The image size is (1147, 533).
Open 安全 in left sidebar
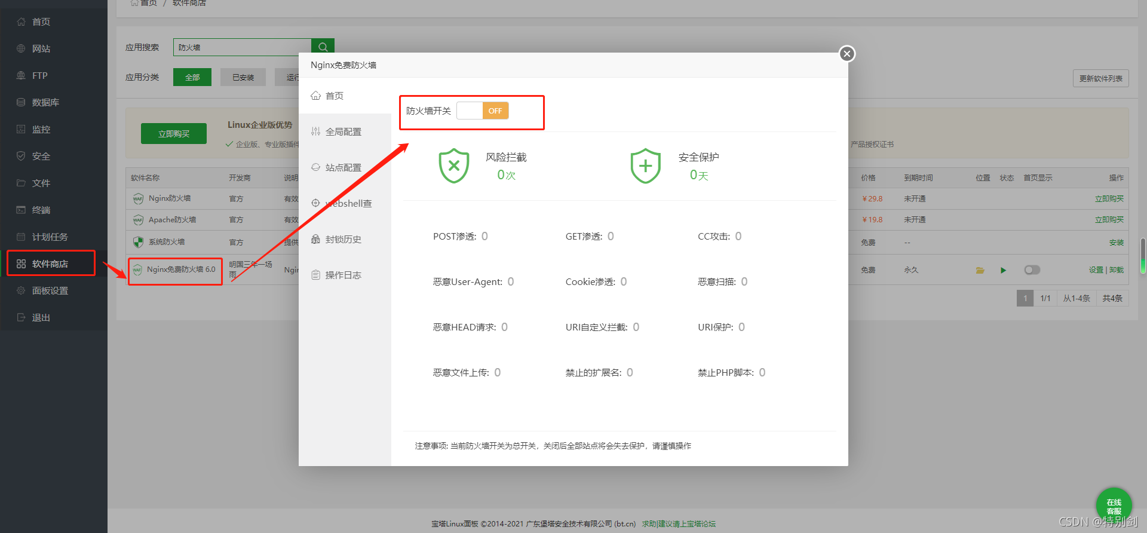click(54, 156)
